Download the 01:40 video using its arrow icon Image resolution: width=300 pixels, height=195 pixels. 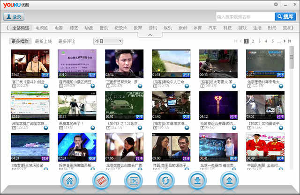tap(187, 128)
